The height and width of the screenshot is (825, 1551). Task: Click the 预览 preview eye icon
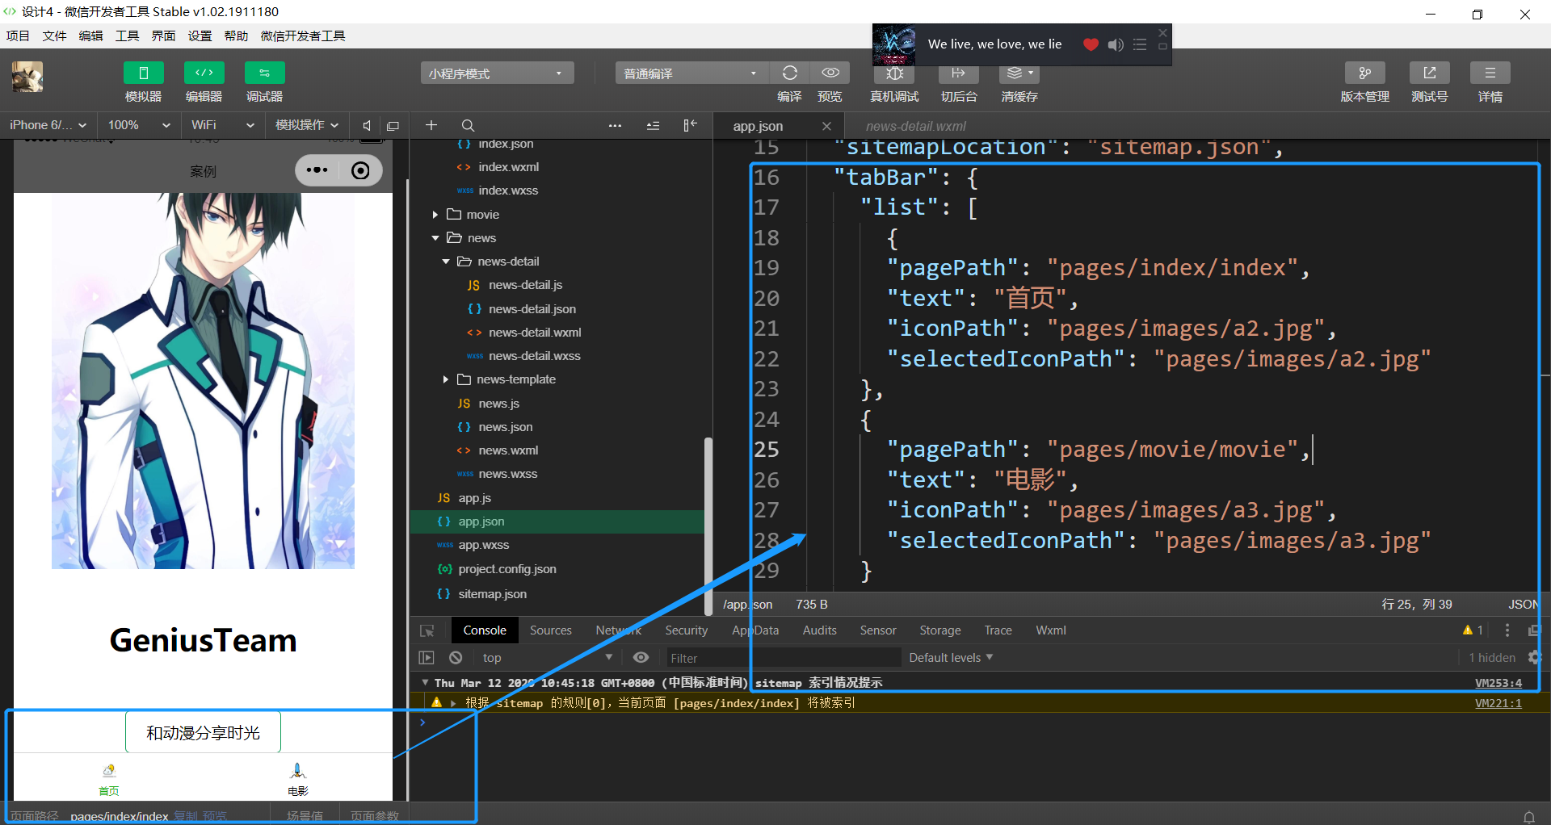click(830, 73)
